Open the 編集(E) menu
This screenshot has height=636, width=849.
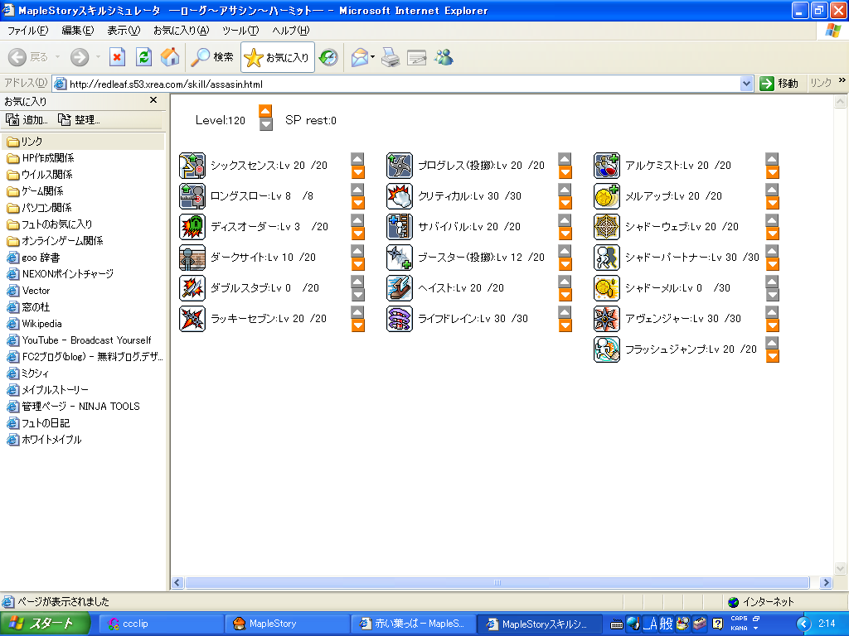coord(78,31)
